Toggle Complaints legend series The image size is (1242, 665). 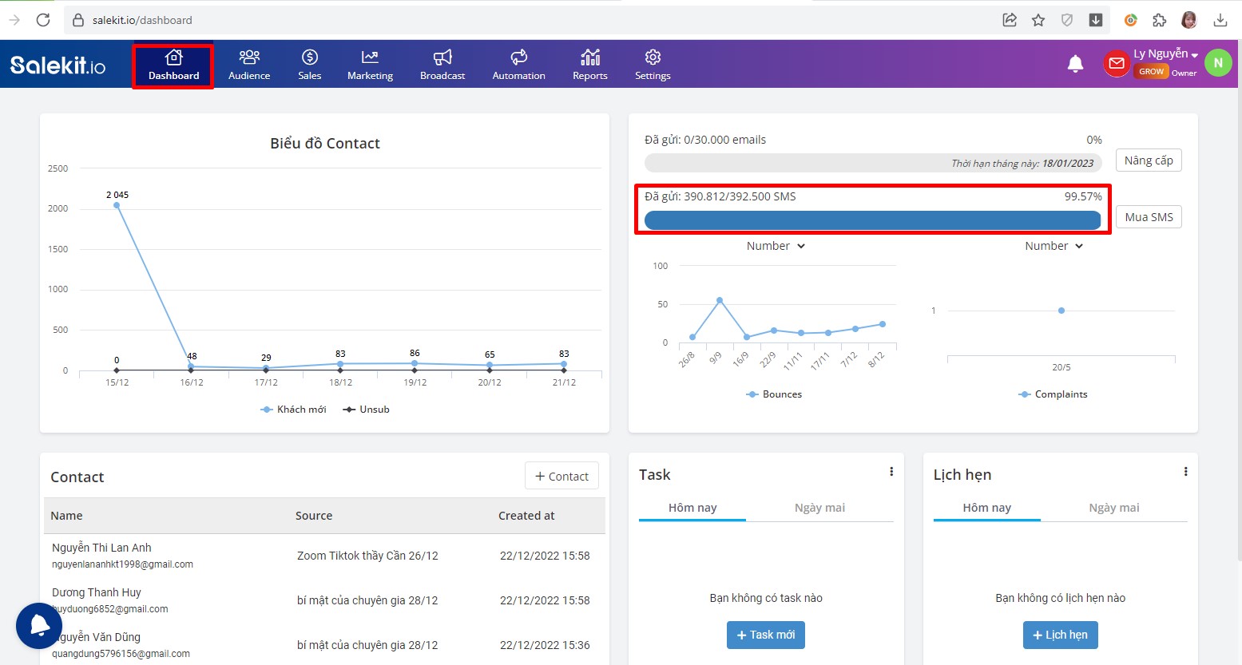(1053, 394)
